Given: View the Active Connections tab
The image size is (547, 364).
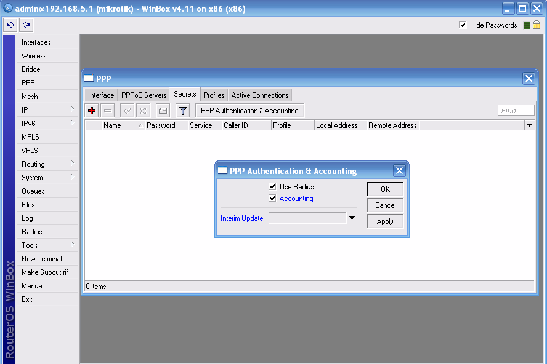Looking at the screenshot, I should [260, 95].
